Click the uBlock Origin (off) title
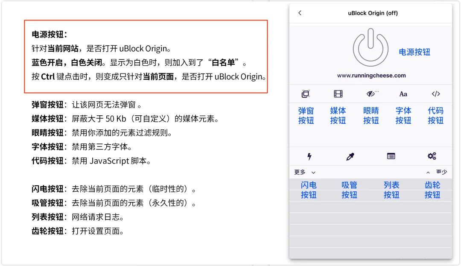 point(373,13)
